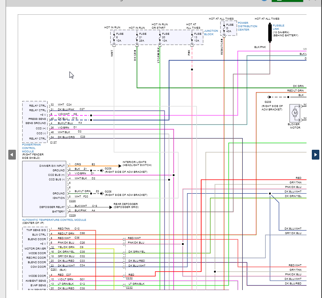Click the Interior Lights arrowhead on ORG wire

tap(120, 166)
